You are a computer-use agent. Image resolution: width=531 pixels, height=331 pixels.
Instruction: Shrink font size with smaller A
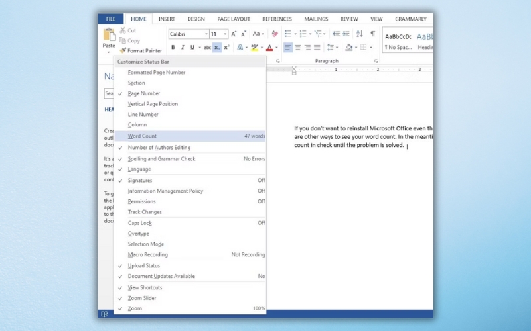244,34
